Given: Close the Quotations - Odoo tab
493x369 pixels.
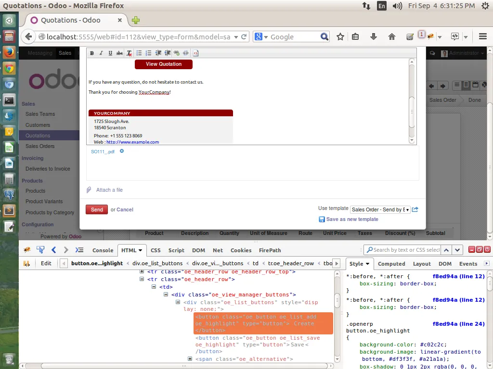Looking at the screenshot, I should pos(120,20).
